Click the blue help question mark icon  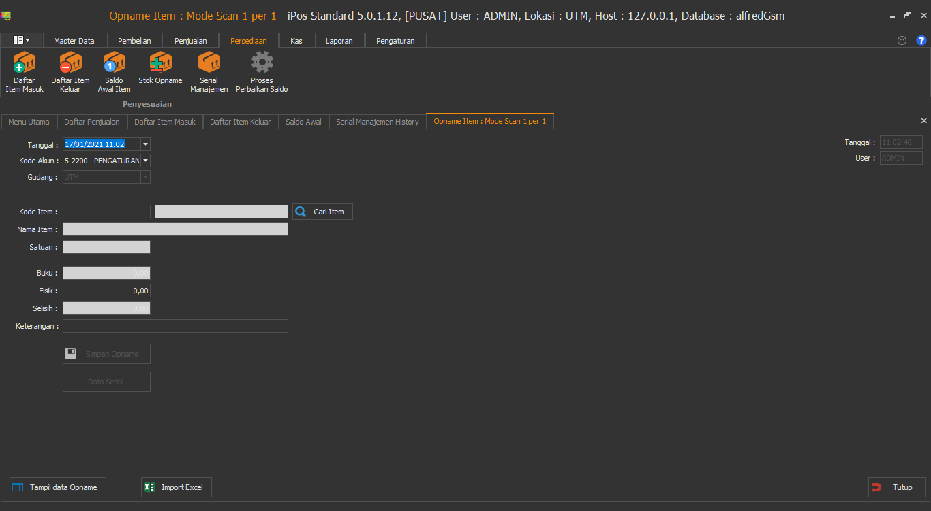point(921,41)
